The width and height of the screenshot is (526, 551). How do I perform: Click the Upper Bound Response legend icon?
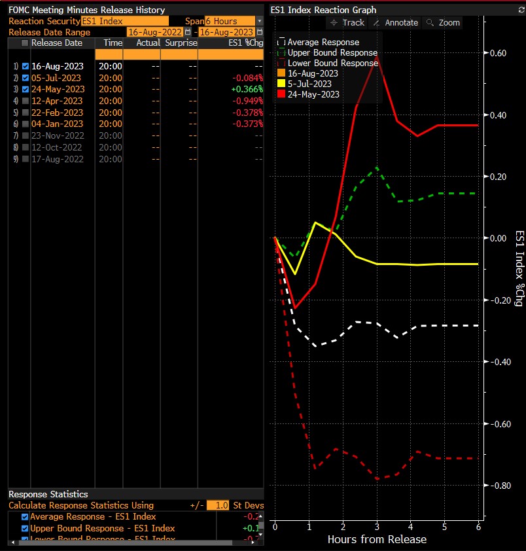coord(281,53)
